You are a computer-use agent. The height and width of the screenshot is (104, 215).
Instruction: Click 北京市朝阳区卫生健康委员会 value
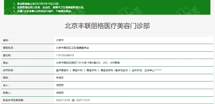click(73, 48)
